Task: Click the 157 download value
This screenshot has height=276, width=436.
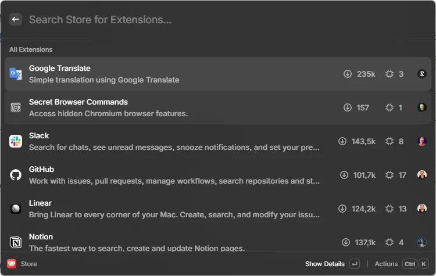Action: [x=363, y=107]
